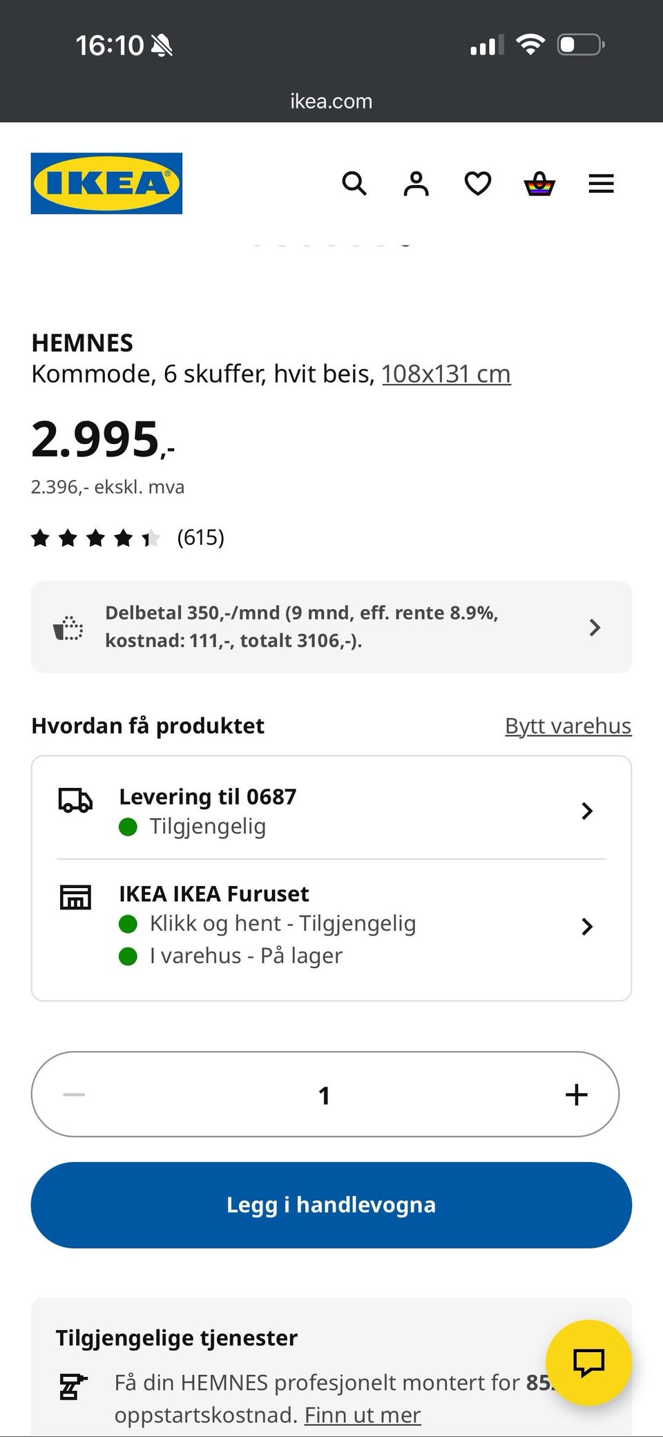663x1437 pixels.
Task: Click the delivery truck icon
Action: 75,800
